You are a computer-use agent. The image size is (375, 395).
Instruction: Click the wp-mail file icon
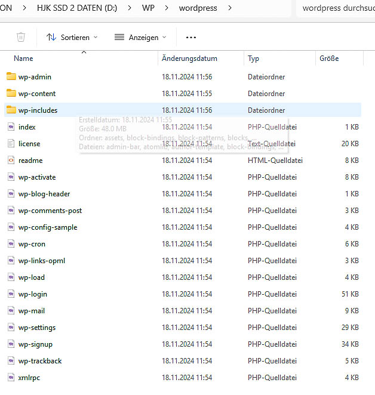click(x=11, y=311)
